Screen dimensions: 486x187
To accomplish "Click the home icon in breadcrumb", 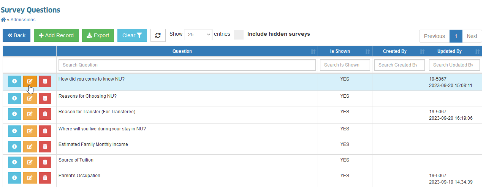I will [3, 19].
